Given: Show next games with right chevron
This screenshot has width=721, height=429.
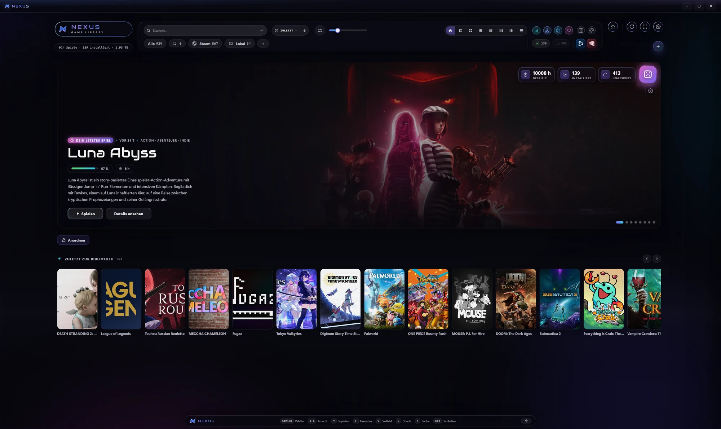Looking at the screenshot, I should click(x=657, y=259).
